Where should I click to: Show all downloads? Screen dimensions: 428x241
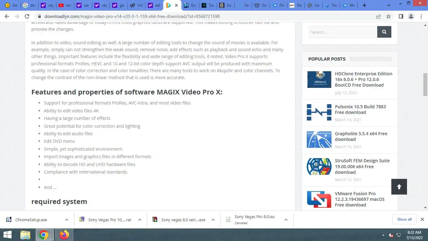(x=404, y=219)
